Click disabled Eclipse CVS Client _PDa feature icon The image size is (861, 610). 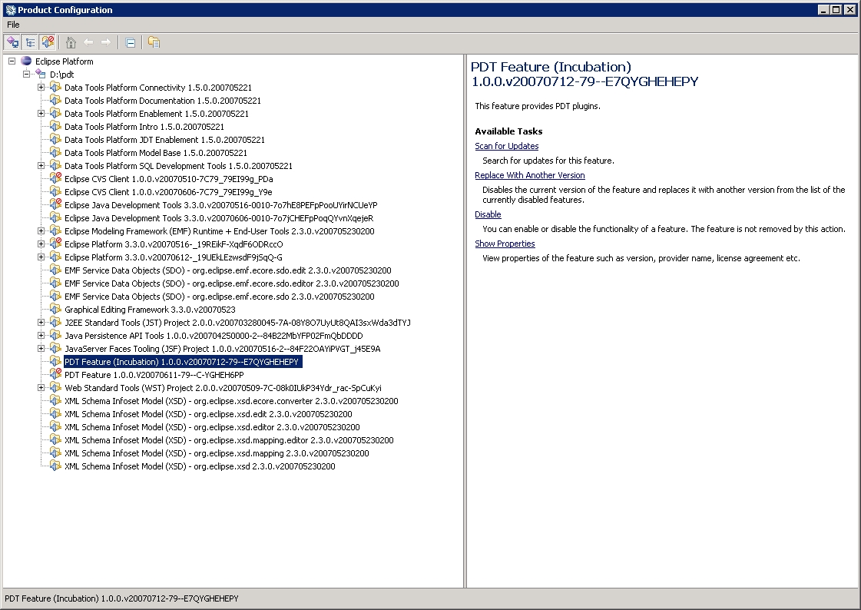point(55,178)
